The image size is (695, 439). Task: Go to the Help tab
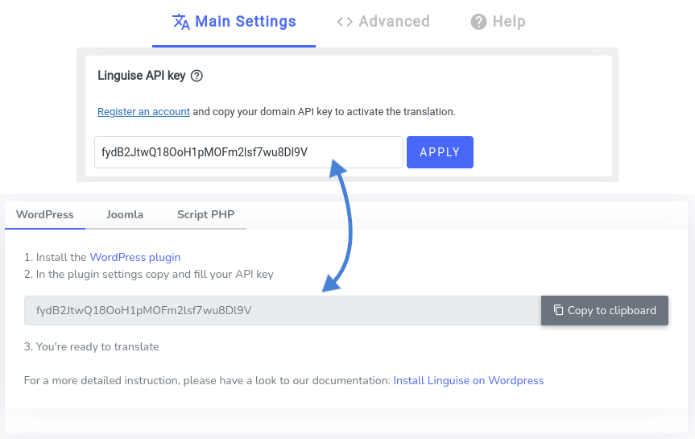(498, 21)
